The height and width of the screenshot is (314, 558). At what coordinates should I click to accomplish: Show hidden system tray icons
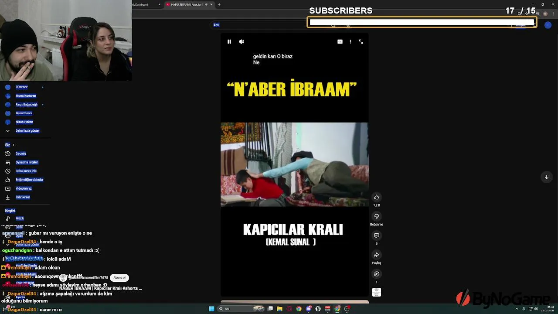[517, 309]
